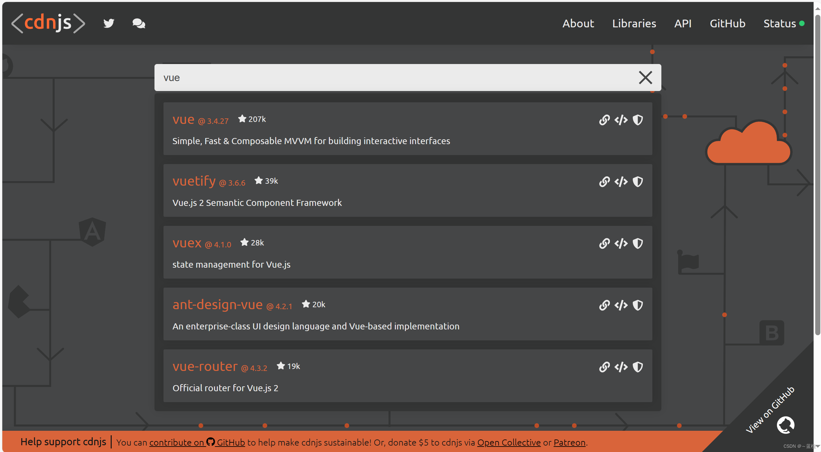The image size is (821, 452).
Task: Open the Libraries menu item
Action: [x=634, y=23]
